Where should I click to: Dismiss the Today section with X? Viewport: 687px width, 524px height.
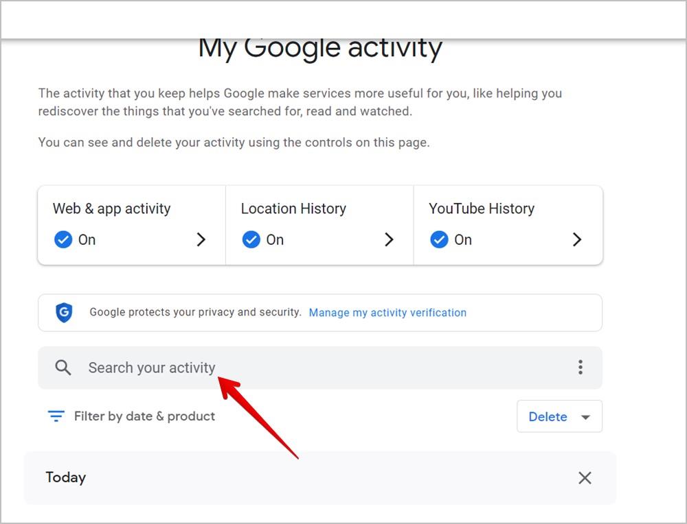click(x=585, y=477)
